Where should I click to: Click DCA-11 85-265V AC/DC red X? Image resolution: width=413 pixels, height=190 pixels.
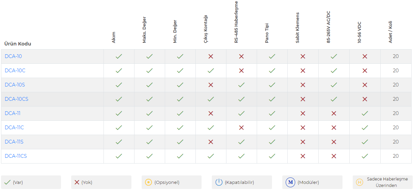[x=334, y=113]
